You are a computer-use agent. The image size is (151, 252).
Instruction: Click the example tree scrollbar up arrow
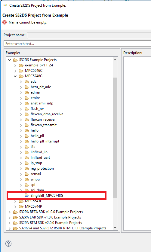pos(115,60)
